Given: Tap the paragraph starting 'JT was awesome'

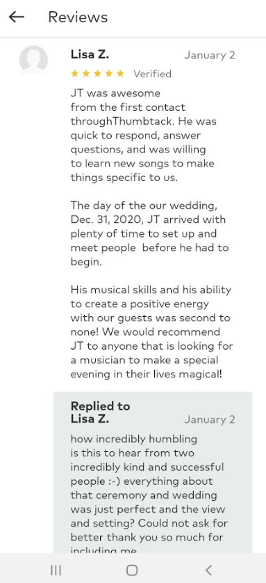Looking at the screenshot, I should [x=143, y=135].
